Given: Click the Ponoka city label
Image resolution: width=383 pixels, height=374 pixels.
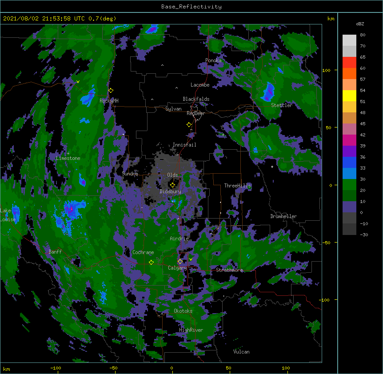Looking at the screenshot, I should (213, 60).
